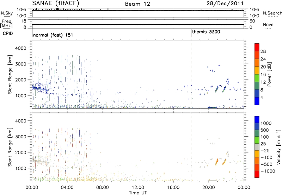Click the 4 label on power colorbar
Viewport: 282px width, 195px height.
click(262, 97)
